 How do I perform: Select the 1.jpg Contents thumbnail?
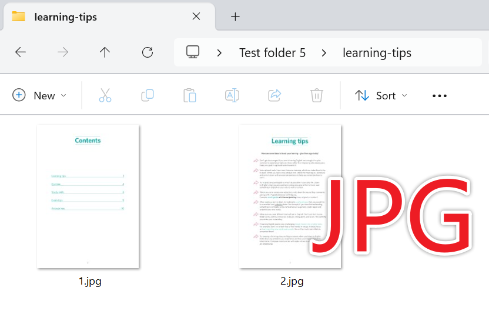coord(88,196)
